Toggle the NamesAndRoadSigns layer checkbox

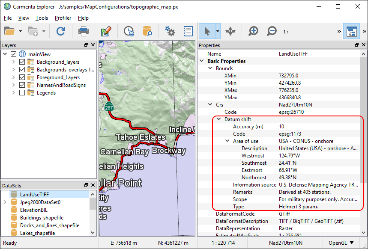coord(22,85)
